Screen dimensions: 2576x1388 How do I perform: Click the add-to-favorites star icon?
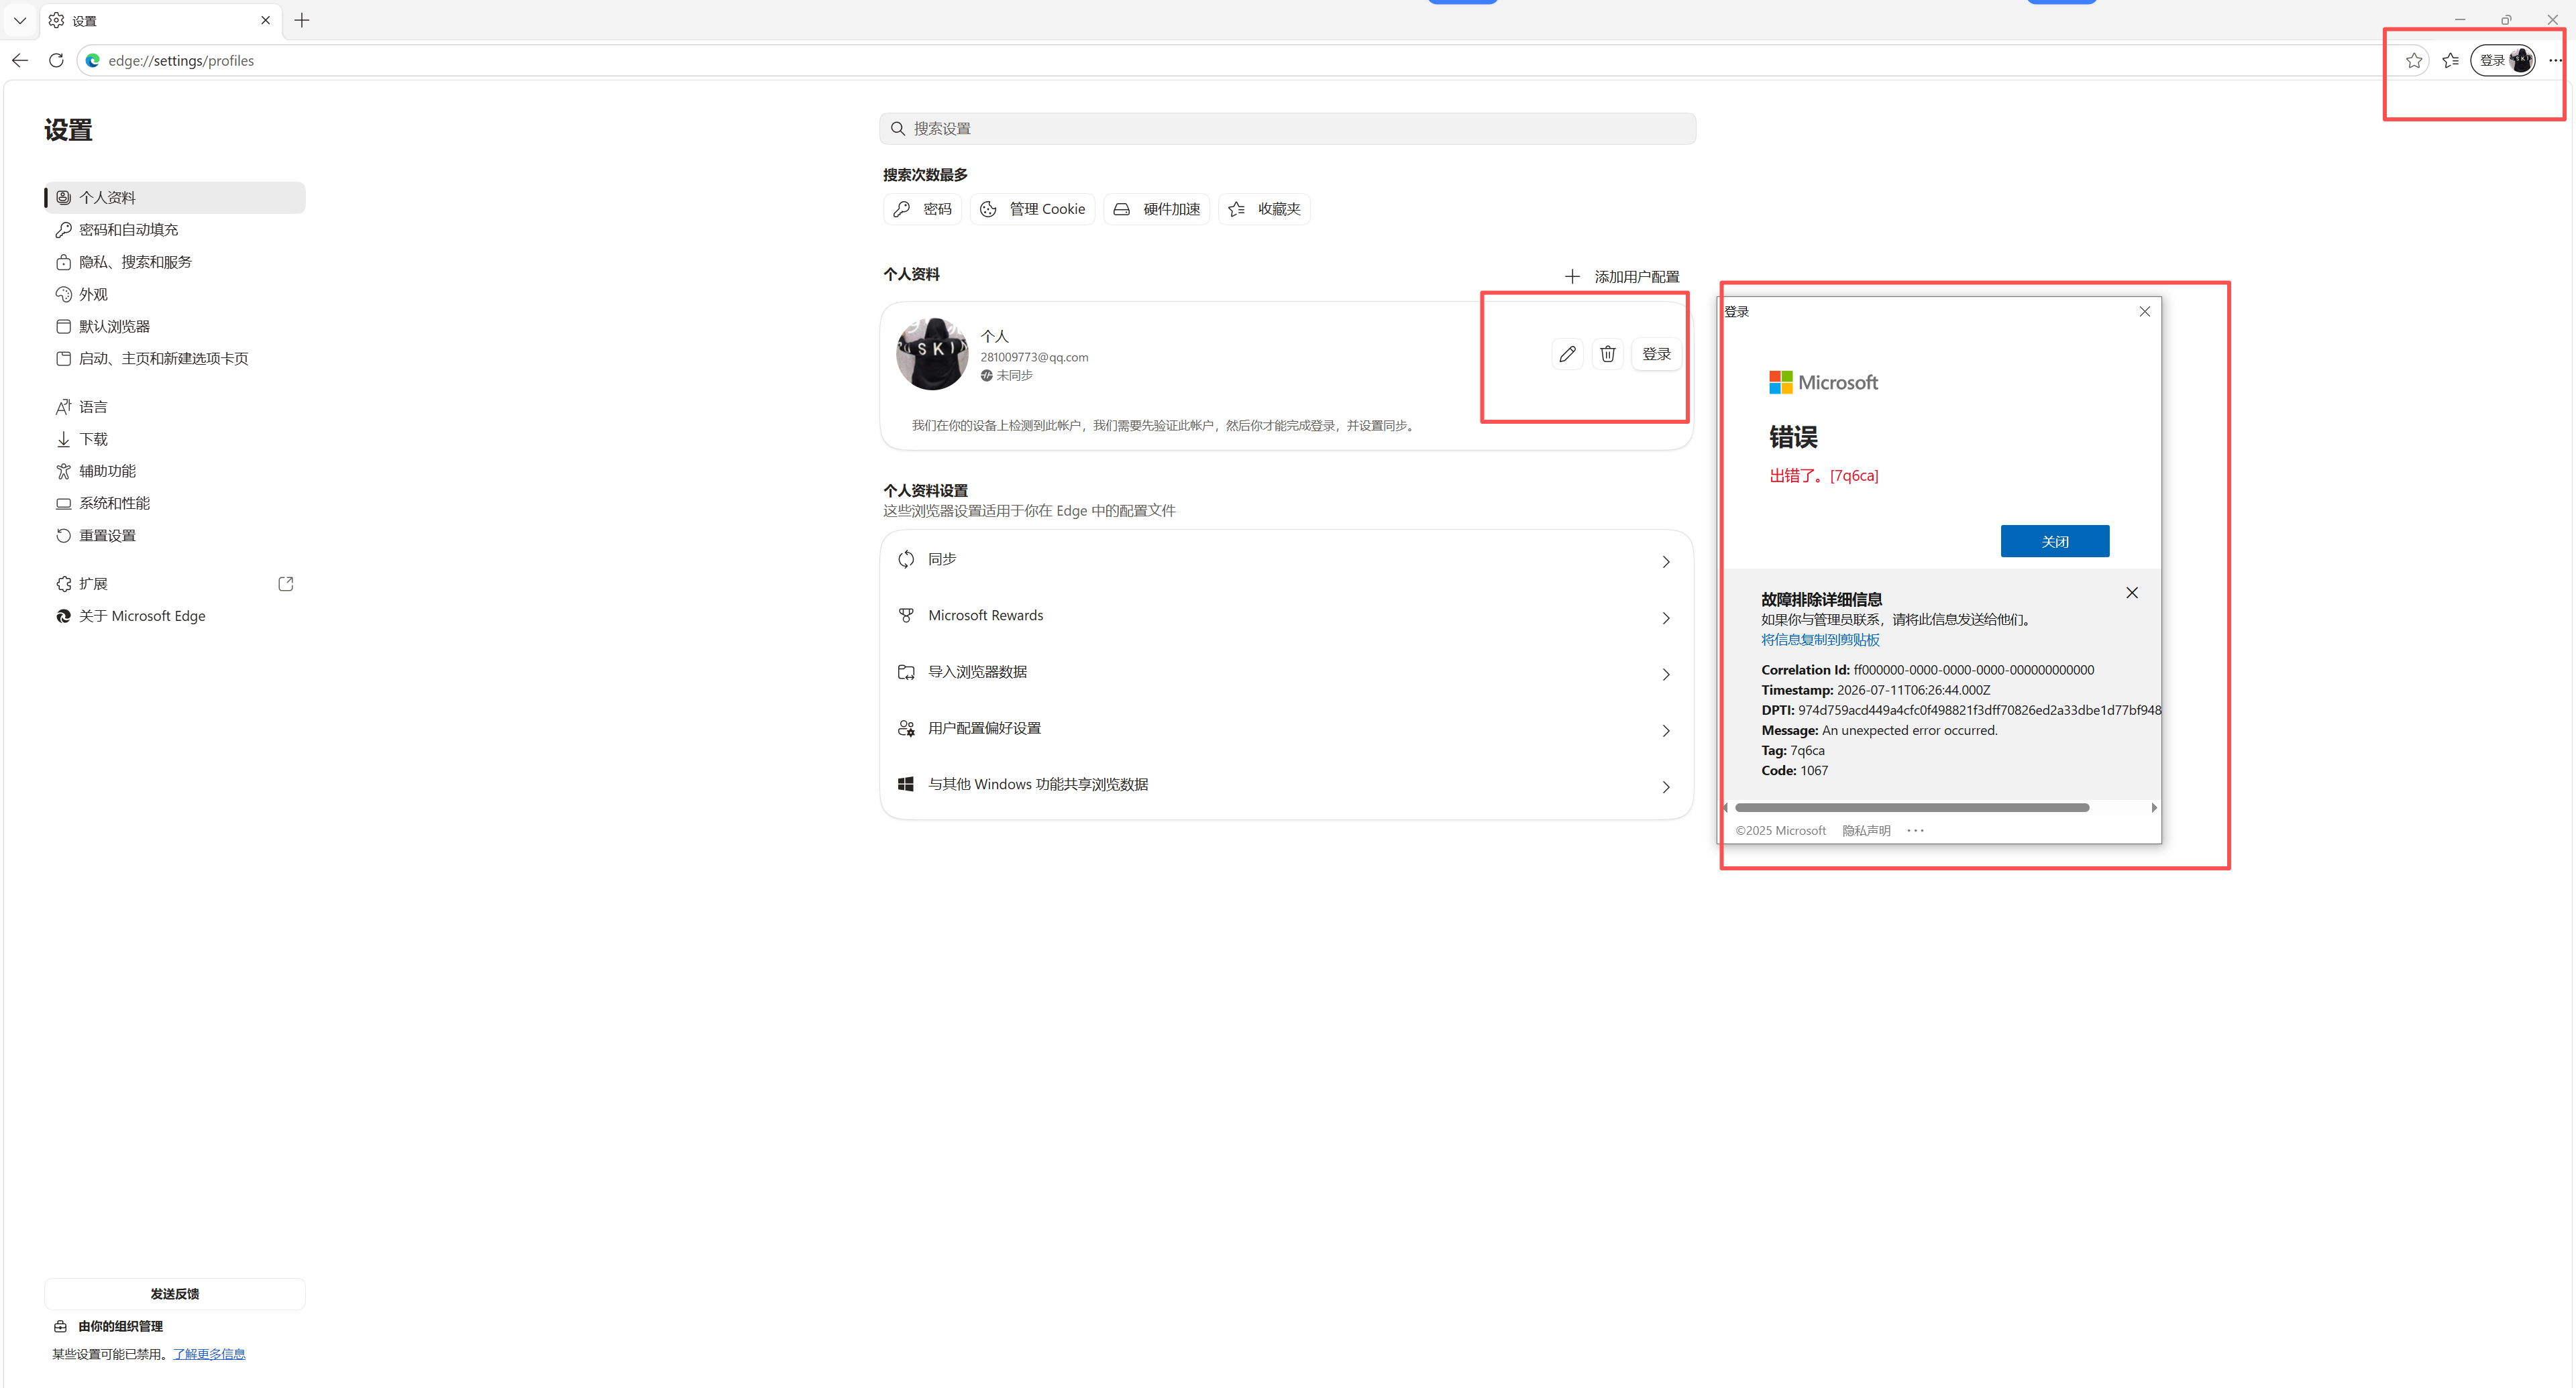(x=2414, y=61)
